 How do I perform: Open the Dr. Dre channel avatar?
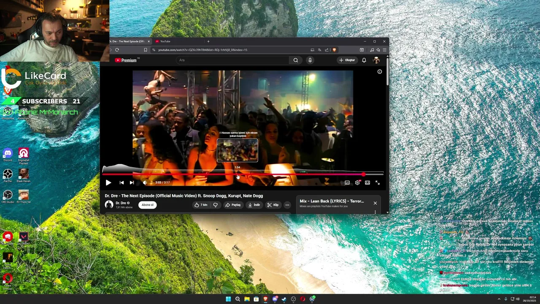pyautogui.click(x=109, y=205)
